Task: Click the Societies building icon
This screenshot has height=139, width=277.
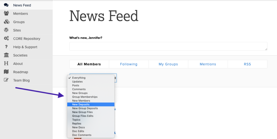Action: (6, 55)
